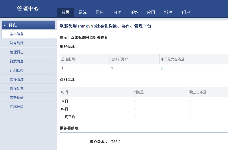Screen dimensions: 228x150
Task: Select the 应用 tab
Action: (151, 12)
